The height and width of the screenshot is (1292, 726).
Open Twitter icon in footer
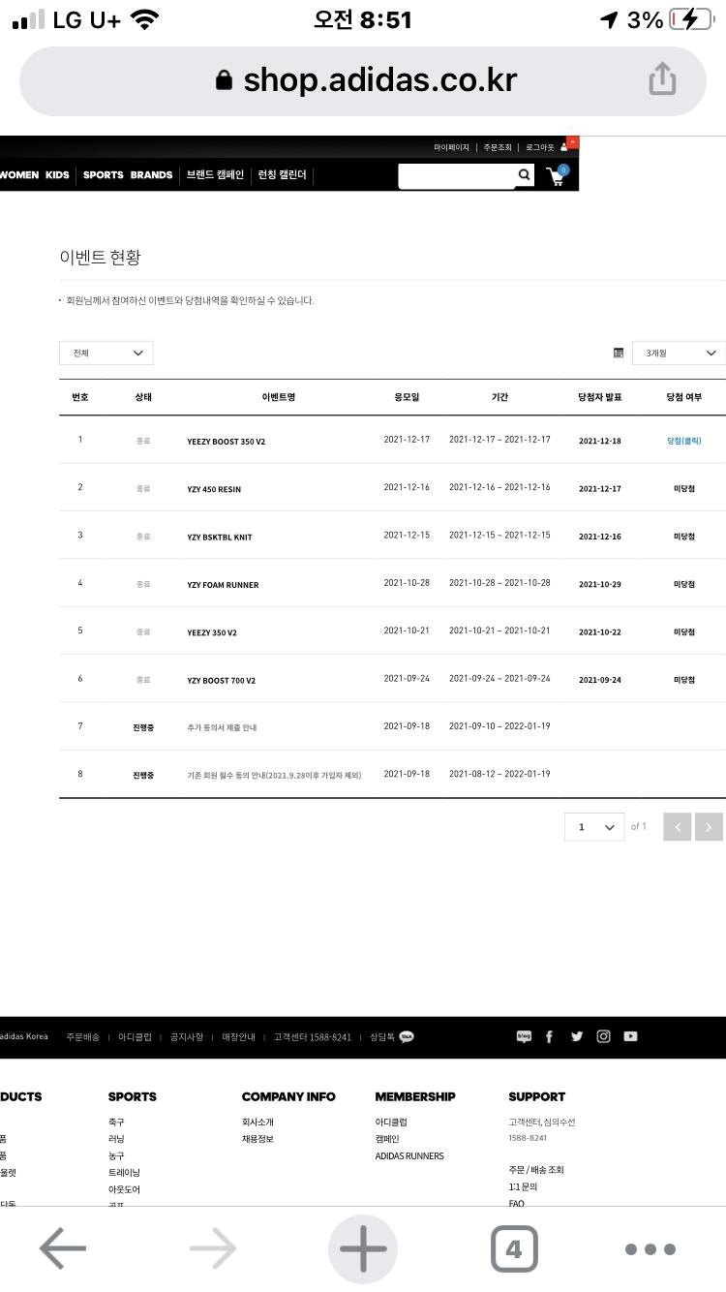click(x=577, y=1036)
